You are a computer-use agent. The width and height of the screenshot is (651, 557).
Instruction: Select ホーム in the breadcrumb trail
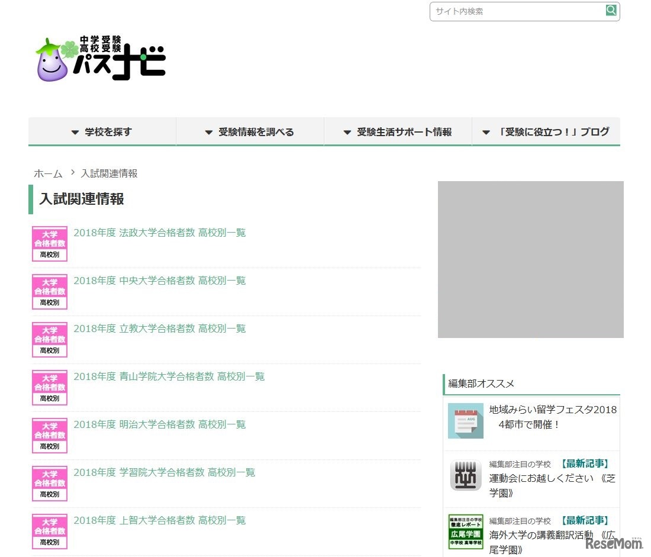(47, 173)
